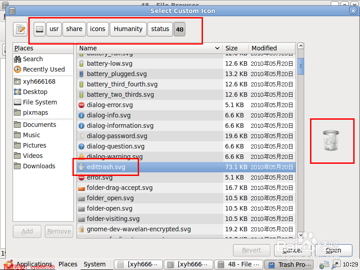
Task: Open Search in the Places panel
Action: tap(43, 59)
